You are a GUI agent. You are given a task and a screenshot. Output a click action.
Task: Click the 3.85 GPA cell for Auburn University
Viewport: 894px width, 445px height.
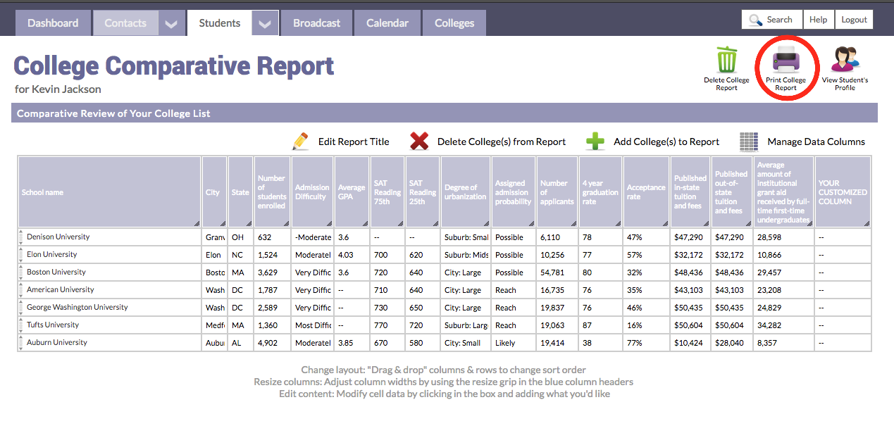pos(352,343)
